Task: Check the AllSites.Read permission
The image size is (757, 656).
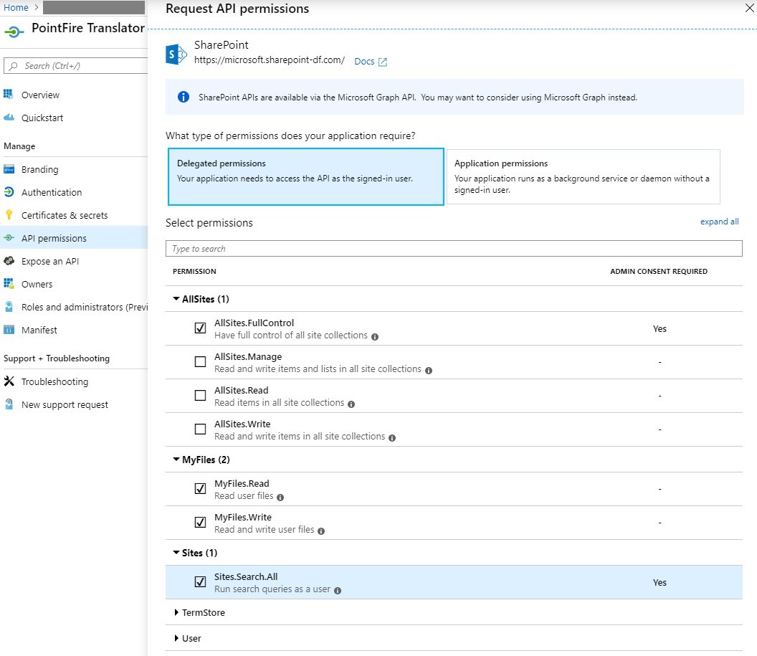Action: click(200, 395)
